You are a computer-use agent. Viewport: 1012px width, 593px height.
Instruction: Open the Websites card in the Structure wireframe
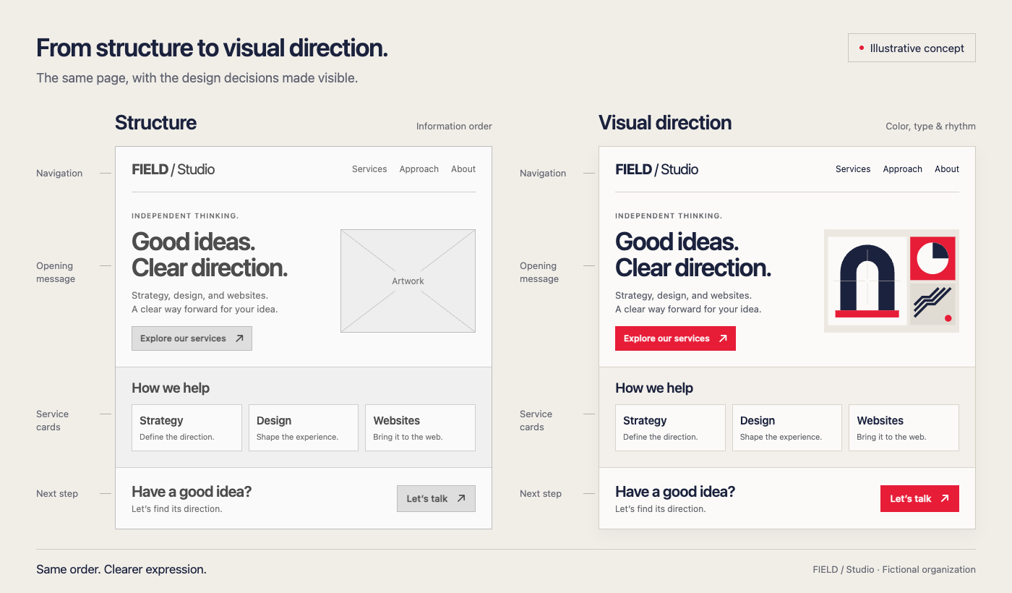420,427
